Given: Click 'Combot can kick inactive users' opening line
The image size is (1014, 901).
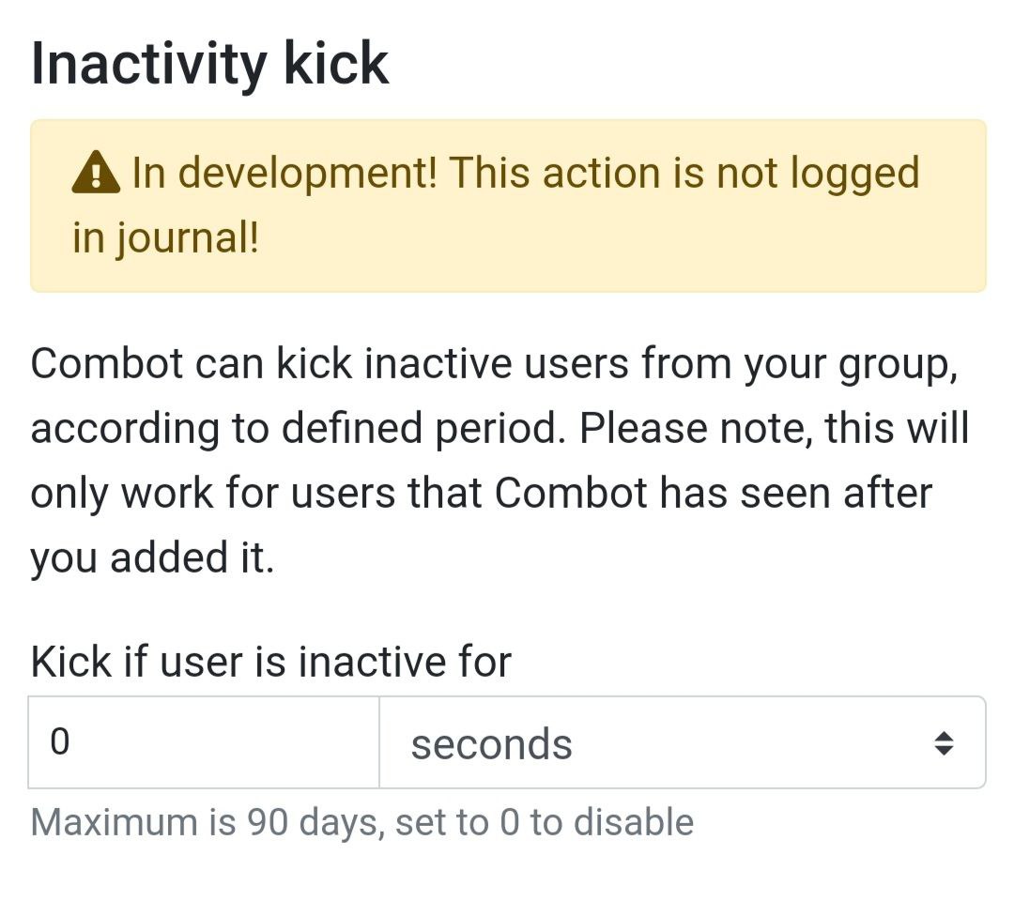Looking at the screenshot, I should coord(330,363).
